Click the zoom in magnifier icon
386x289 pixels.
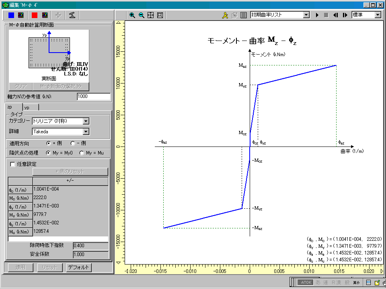132,15
